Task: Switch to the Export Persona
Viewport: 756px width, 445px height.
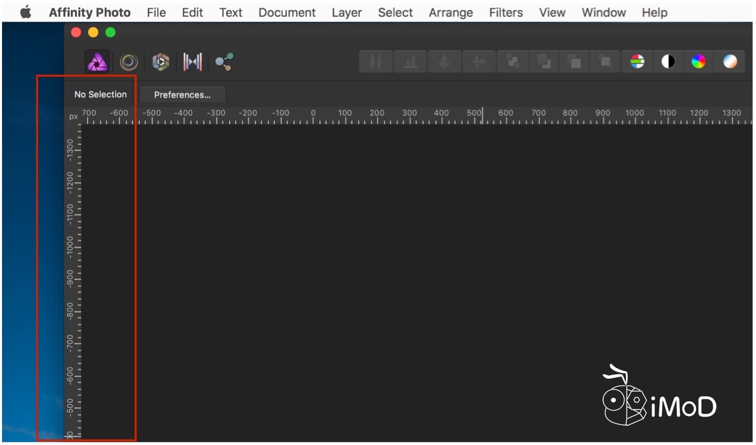Action: (224, 61)
